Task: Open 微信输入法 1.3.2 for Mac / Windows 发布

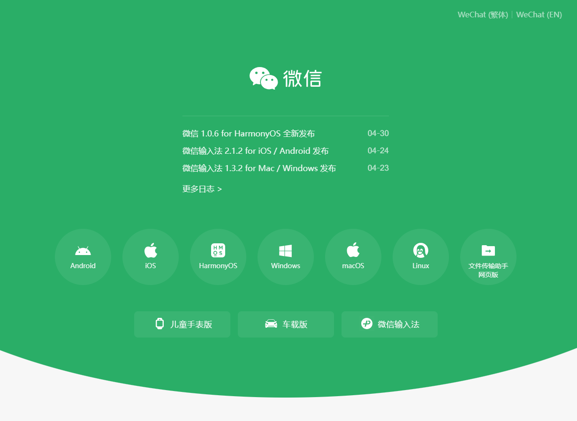Action: point(259,168)
